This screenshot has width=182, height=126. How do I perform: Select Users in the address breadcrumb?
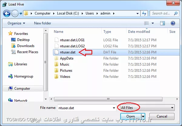coord(89,13)
